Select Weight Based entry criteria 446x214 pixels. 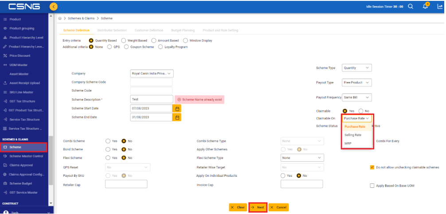coord(124,41)
